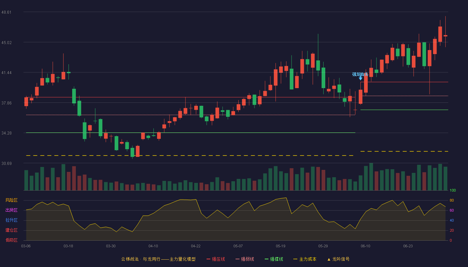Viewport: 468px width, 267px height.
Task: Click the green support line after 06-10
Action: point(404,109)
